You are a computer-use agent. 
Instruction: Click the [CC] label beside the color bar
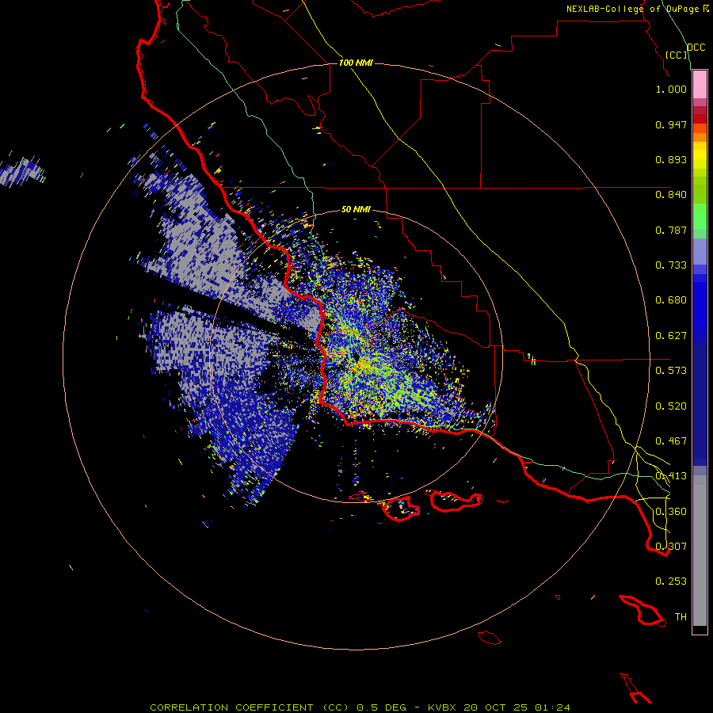[x=677, y=55]
